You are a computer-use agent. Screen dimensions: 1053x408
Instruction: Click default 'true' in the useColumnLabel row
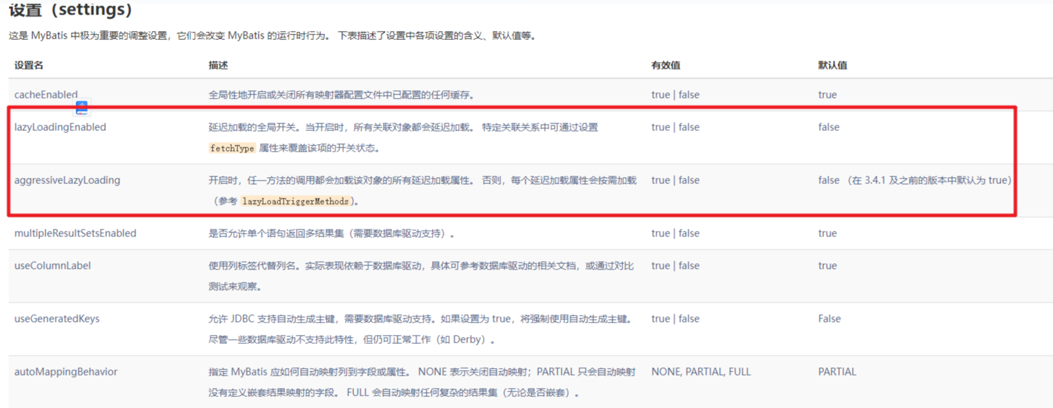point(827,265)
